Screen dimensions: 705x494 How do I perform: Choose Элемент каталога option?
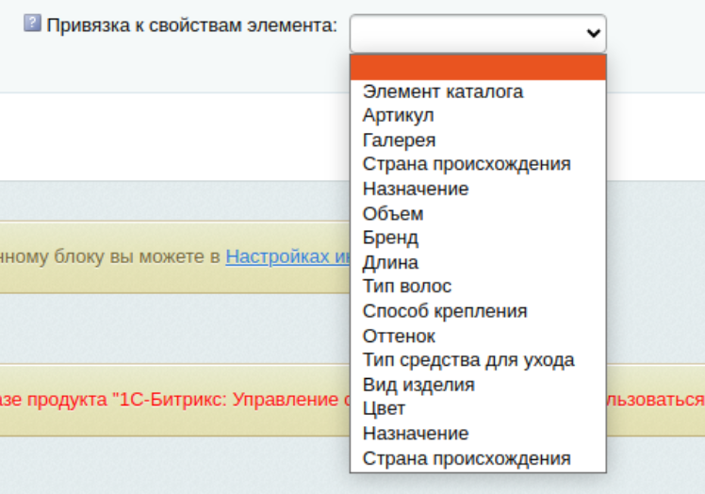[478, 91]
